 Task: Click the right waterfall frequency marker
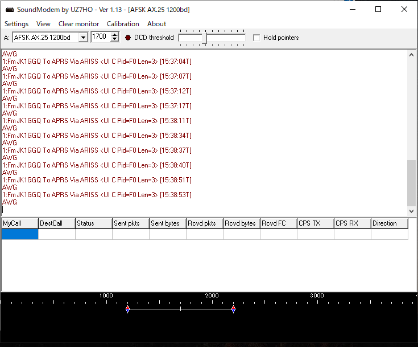pos(233,309)
